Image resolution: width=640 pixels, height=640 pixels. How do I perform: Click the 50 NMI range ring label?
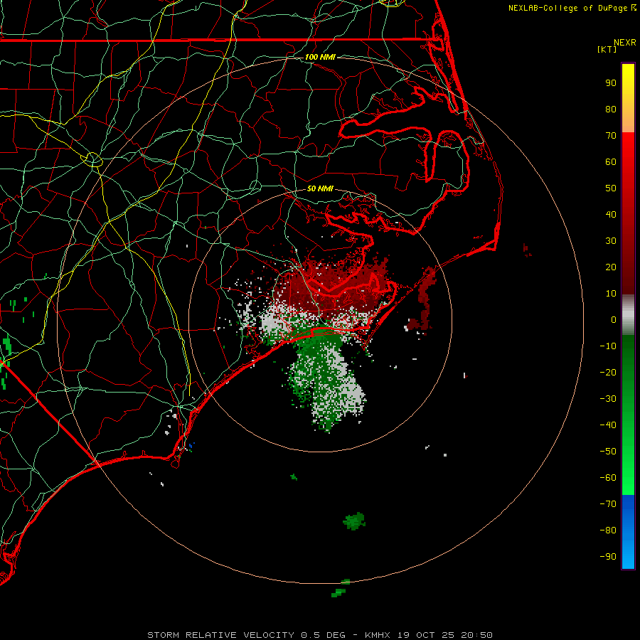pyautogui.click(x=320, y=188)
